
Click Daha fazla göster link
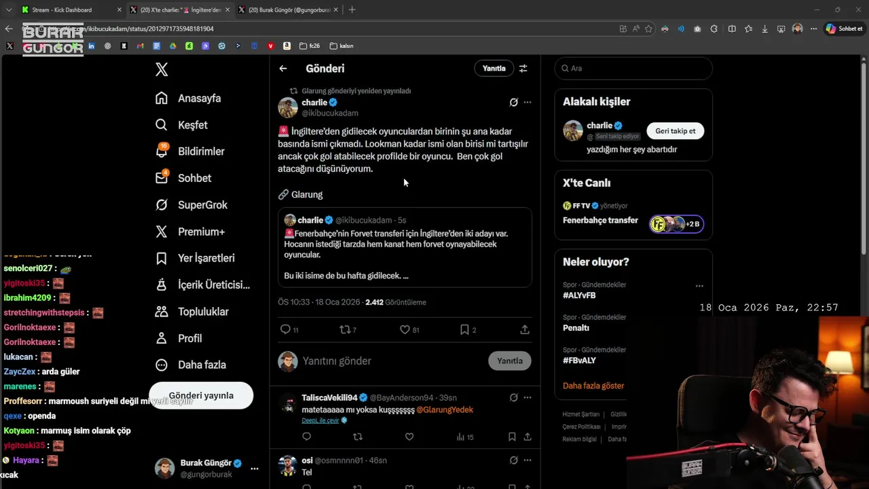[593, 386]
